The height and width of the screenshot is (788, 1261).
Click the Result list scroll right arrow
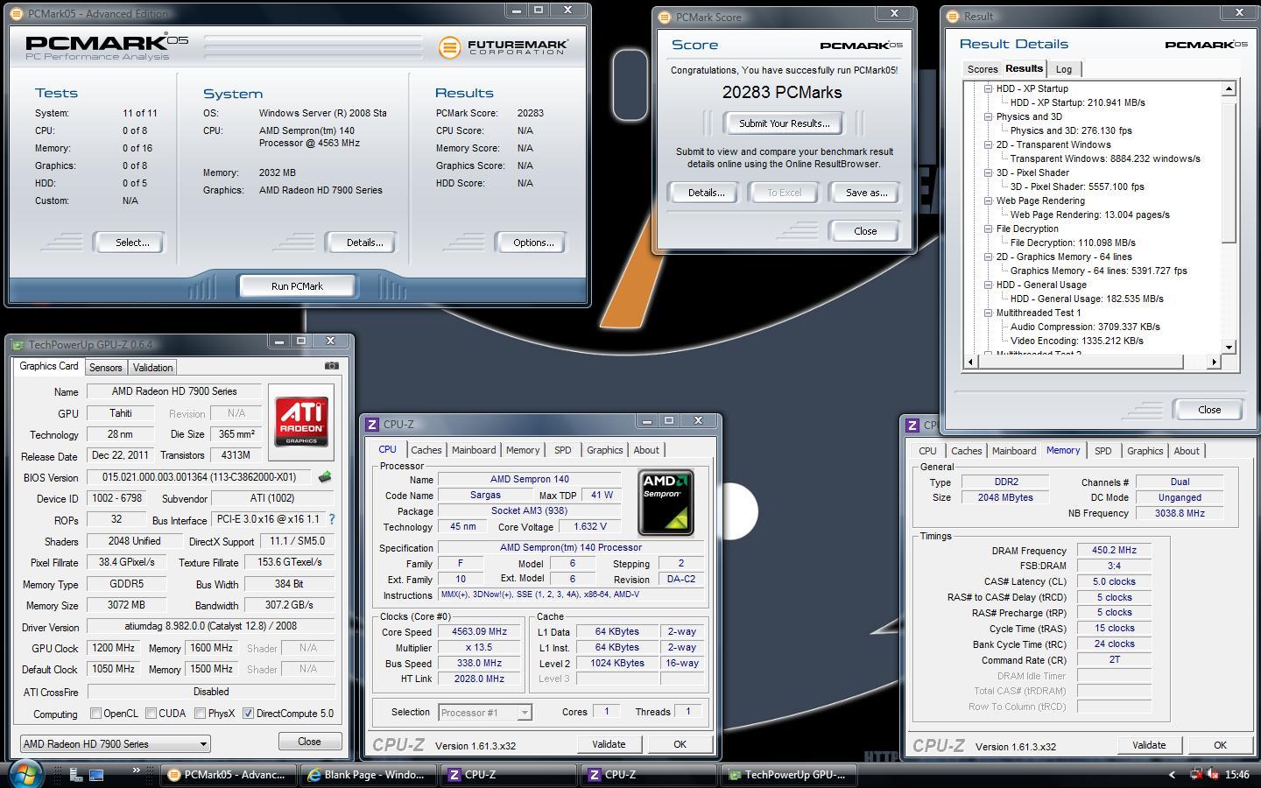(1214, 362)
